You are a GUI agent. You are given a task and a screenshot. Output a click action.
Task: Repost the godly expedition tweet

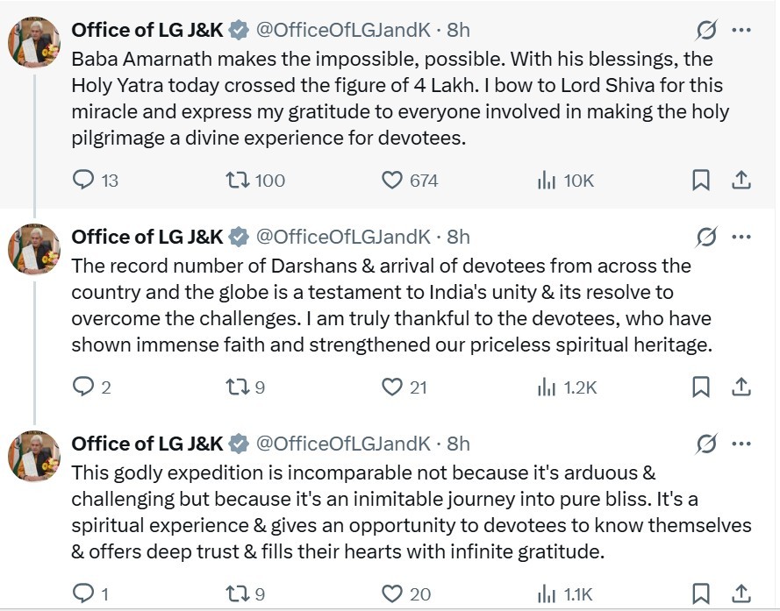[x=236, y=593]
